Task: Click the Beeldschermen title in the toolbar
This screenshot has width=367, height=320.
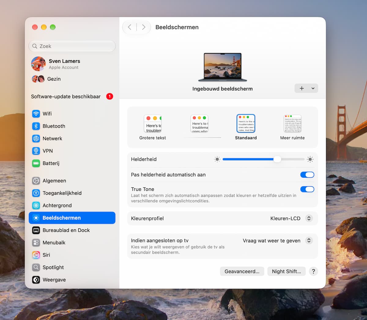Action: click(177, 27)
